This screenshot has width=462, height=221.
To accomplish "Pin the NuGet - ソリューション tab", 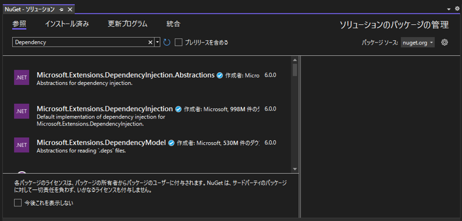I will (x=61, y=10).
